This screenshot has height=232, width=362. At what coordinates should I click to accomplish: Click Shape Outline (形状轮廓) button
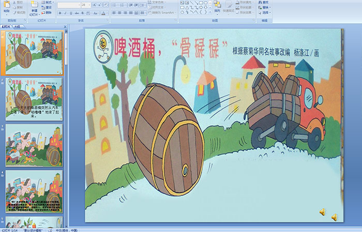[245, 7]
